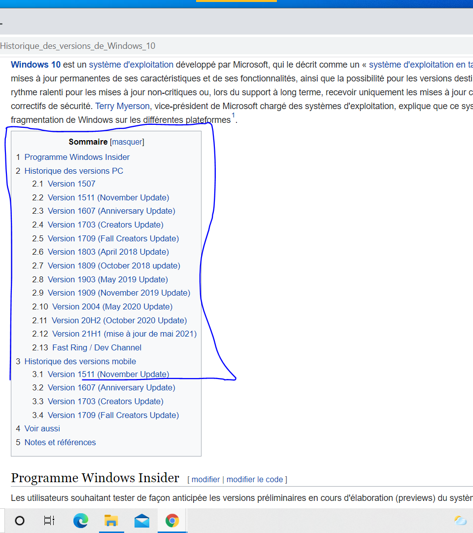The width and height of the screenshot is (473, 533).
Task: Jump to Notes et références section
Action: pyautogui.click(x=60, y=442)
